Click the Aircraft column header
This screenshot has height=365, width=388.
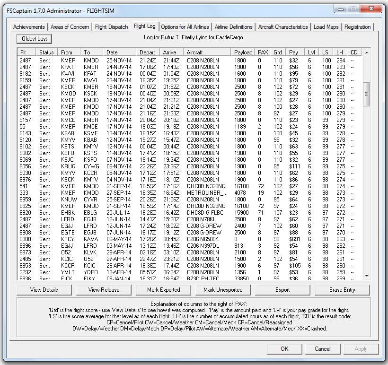(207, 52)
